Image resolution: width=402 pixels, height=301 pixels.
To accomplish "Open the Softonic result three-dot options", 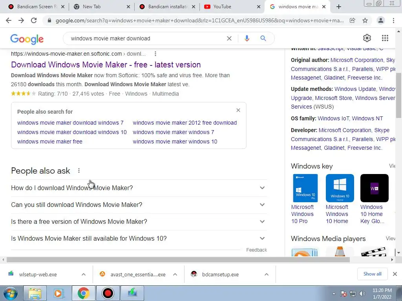I will (155, 54).
